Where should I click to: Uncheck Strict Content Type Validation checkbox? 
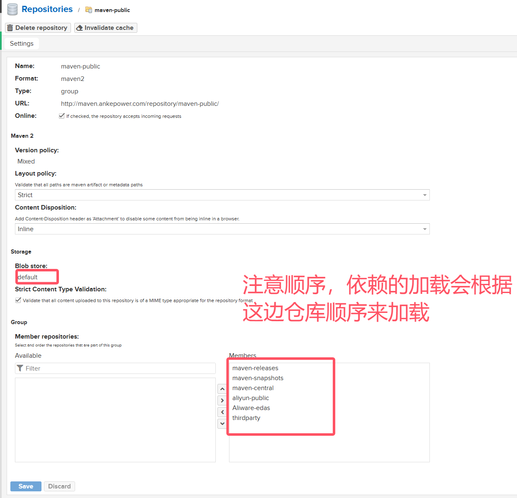tap(18, 300)
